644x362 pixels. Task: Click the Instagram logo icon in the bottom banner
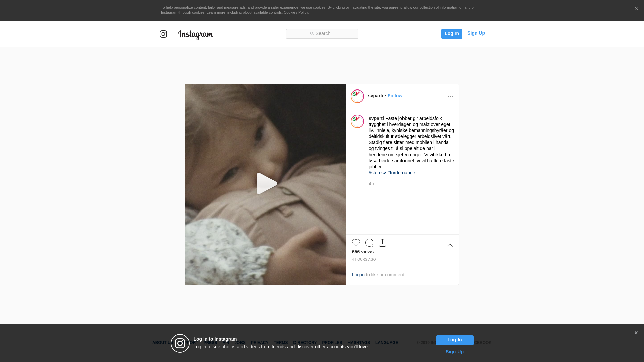pyautogui.click(x=180, y=343)
